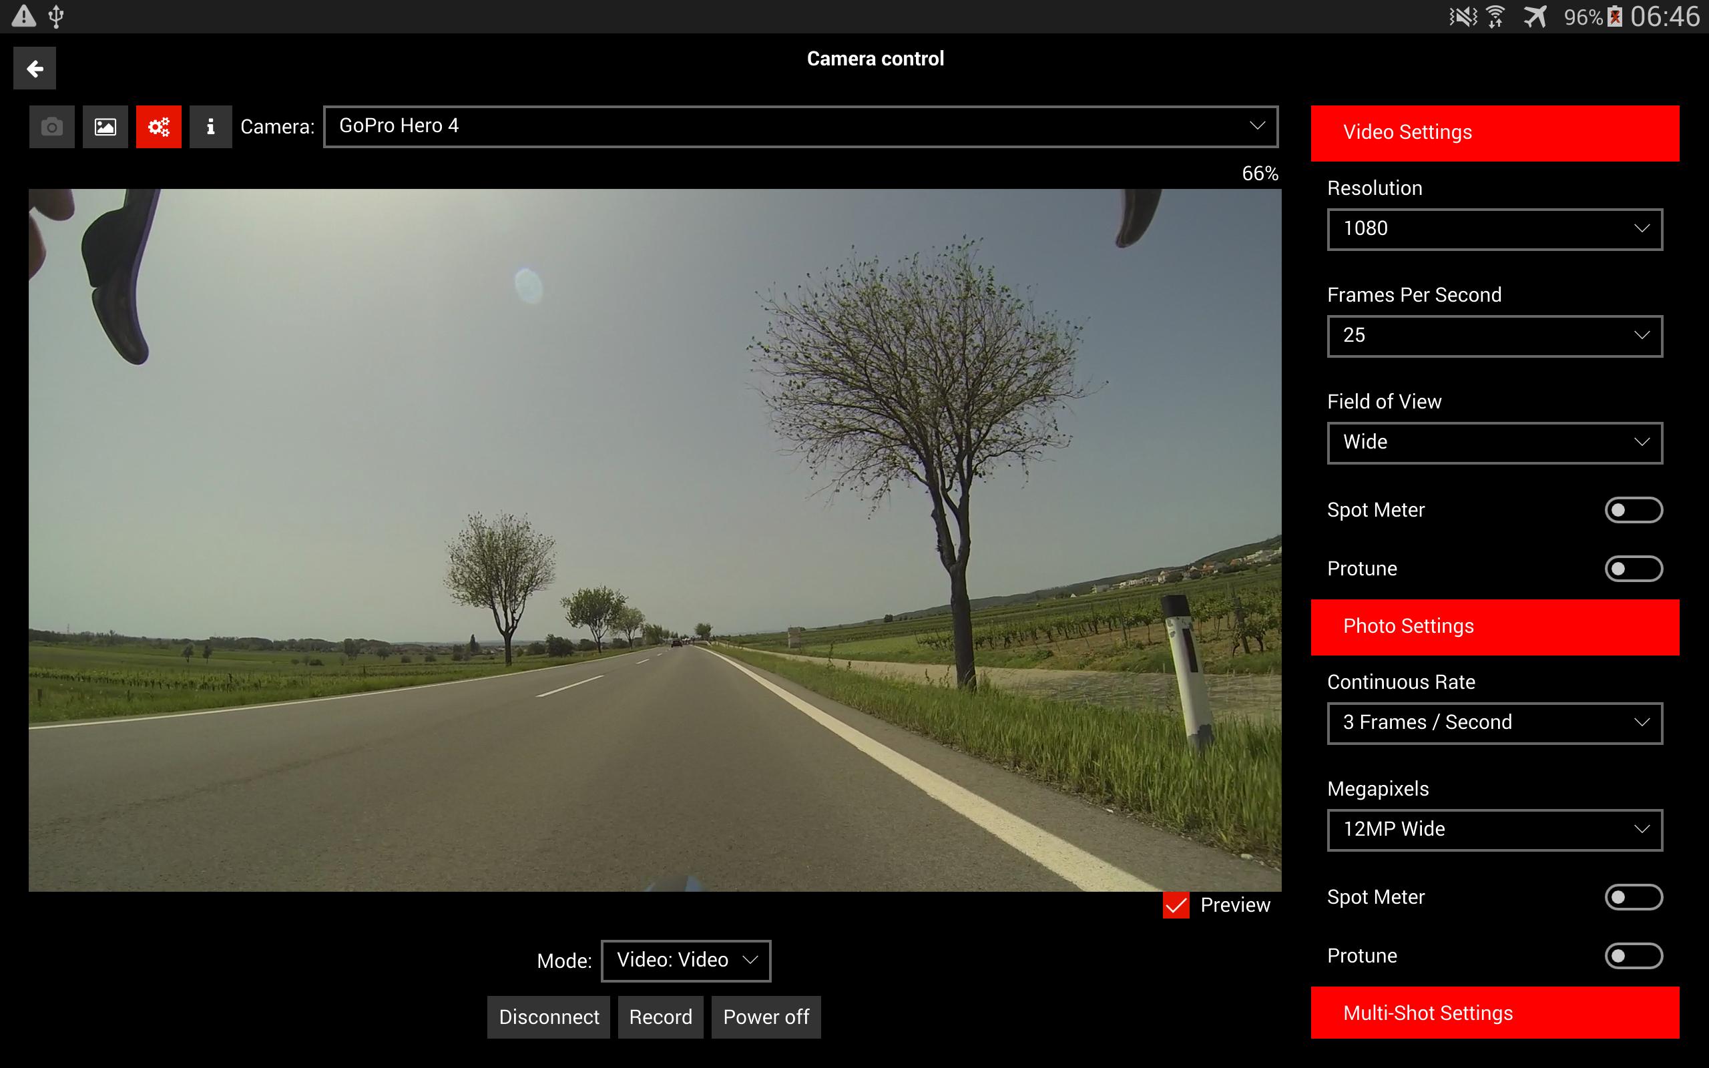Tap the Camera control title
This screenshot has height=1068, width=1709.
tap(875, 59)
